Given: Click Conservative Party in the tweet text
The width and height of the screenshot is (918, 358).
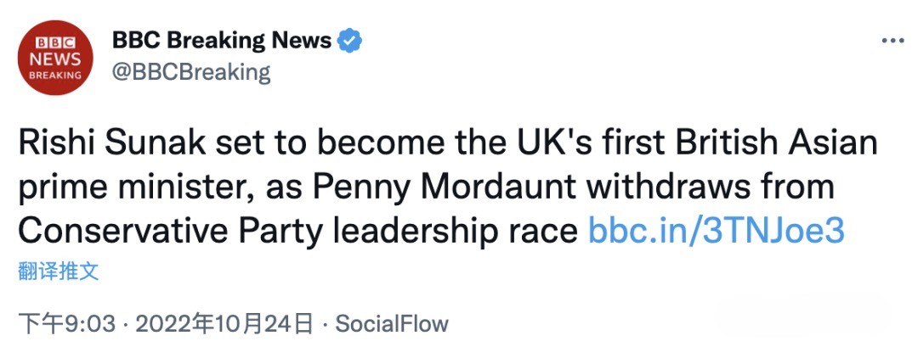Looking at the screenshot, I should [170, 231].
